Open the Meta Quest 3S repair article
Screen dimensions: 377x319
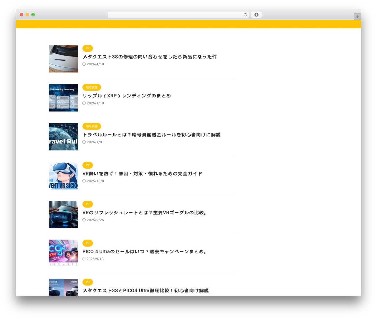[150, 57]
